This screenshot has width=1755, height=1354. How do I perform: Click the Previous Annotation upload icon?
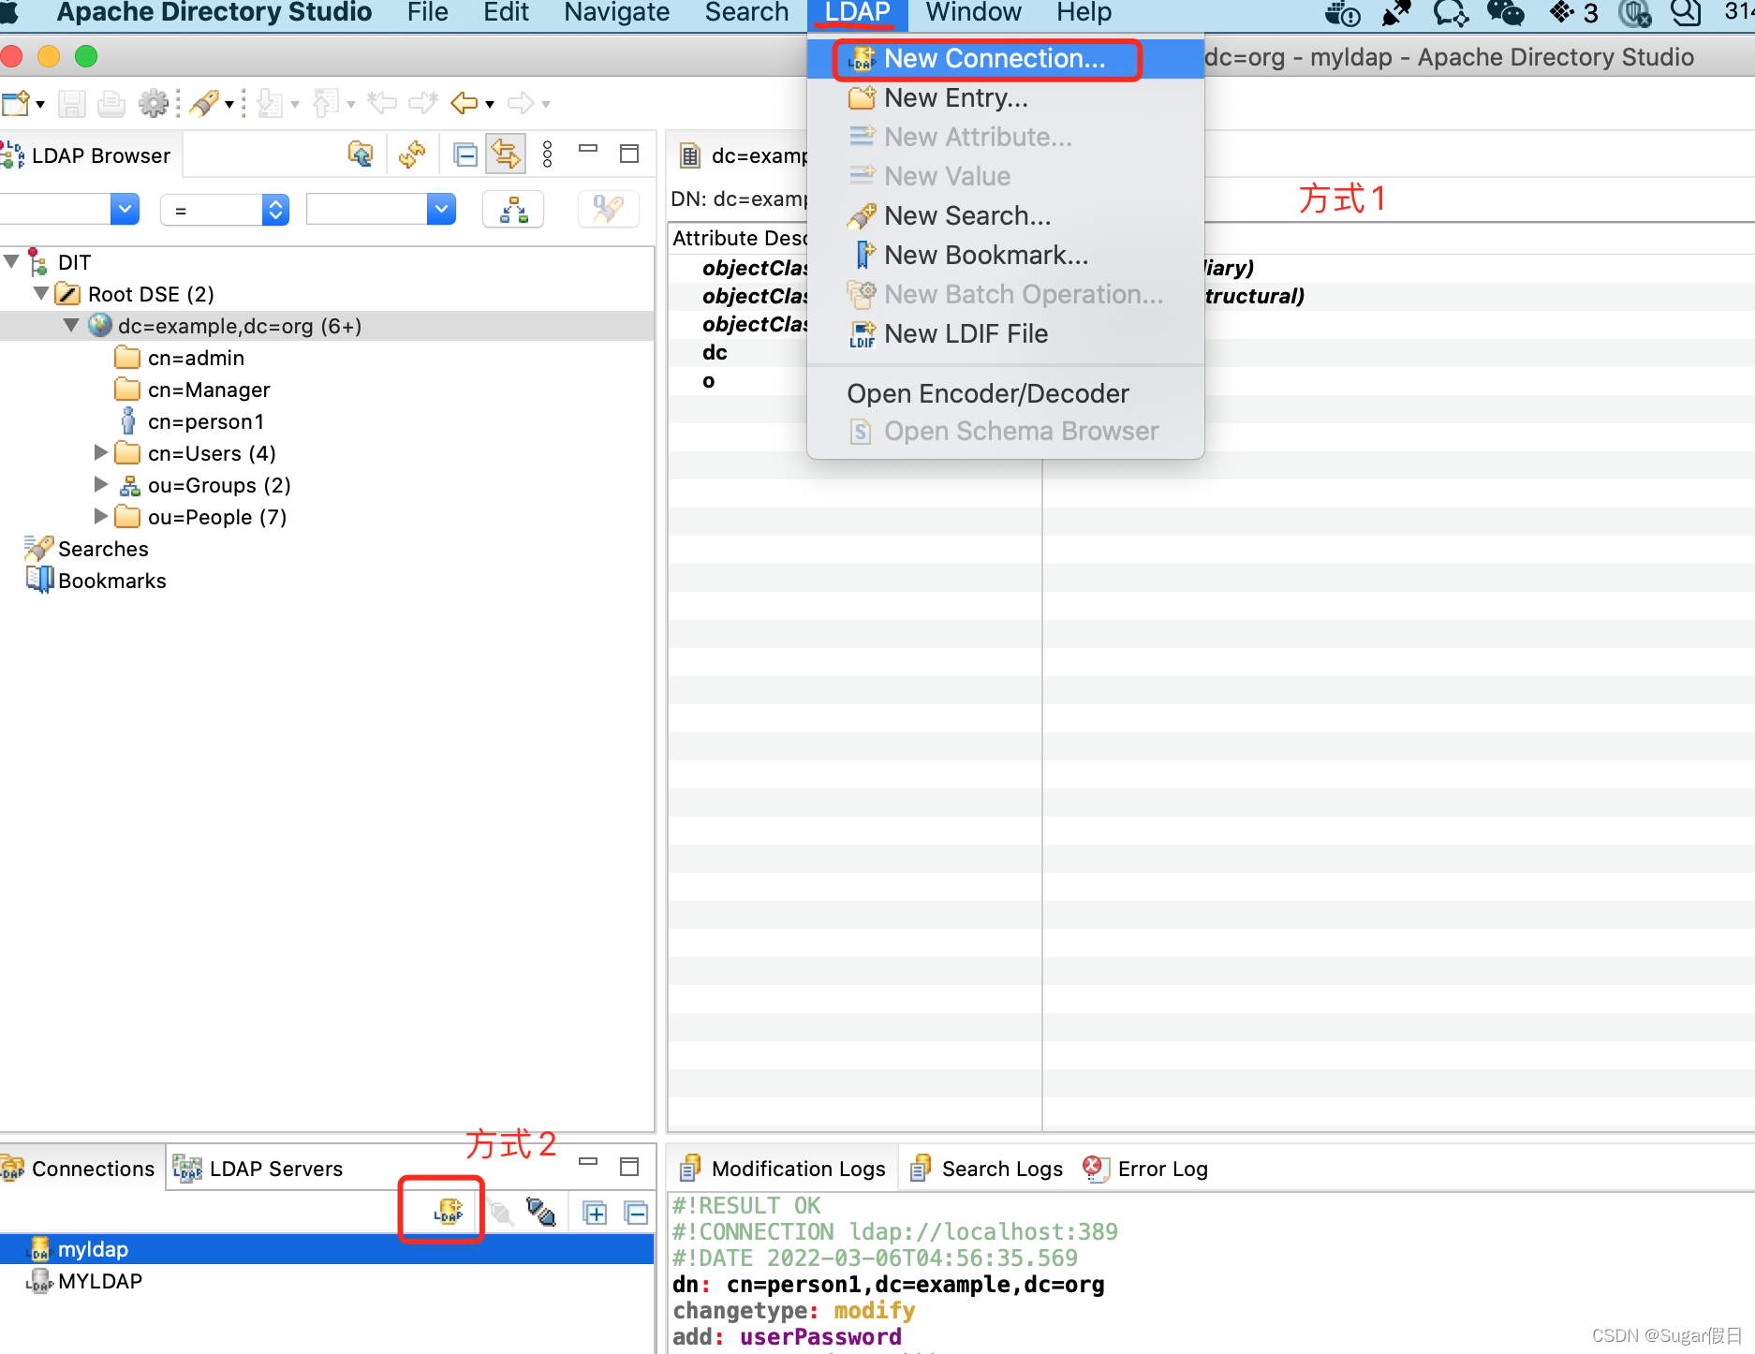(326, 103)
